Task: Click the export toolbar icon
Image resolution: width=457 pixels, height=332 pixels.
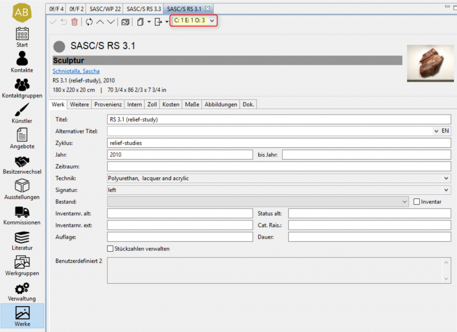Action: pos(158,22)
